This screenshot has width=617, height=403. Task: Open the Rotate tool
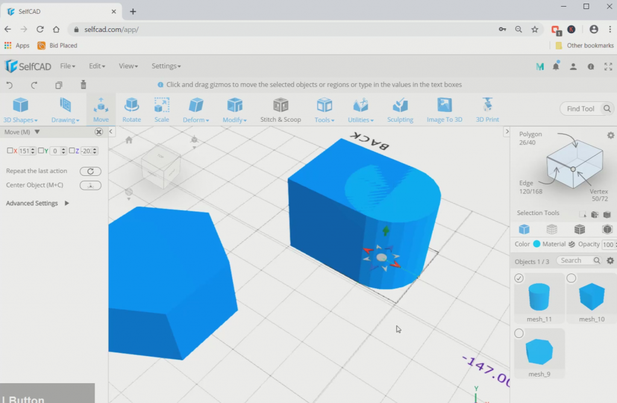click(131, 108)
